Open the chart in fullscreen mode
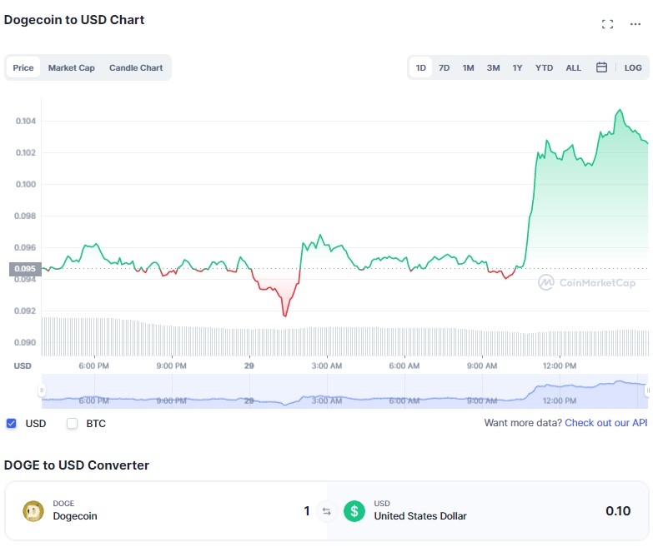Screen dimensions: 653x547 pyautogui.click(x=607, y=24)
